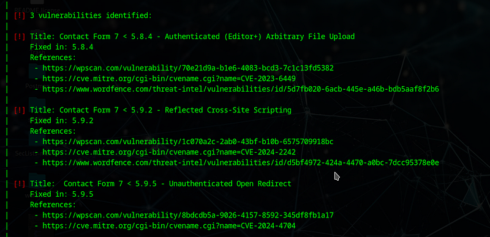Open the CVE-2023-6449 mitre.org link
The image size is (490, 237).
169,79
